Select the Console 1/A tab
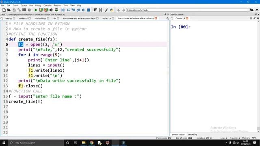The height and width of the screenshot is (146, 260). click(x=180, y=18)
